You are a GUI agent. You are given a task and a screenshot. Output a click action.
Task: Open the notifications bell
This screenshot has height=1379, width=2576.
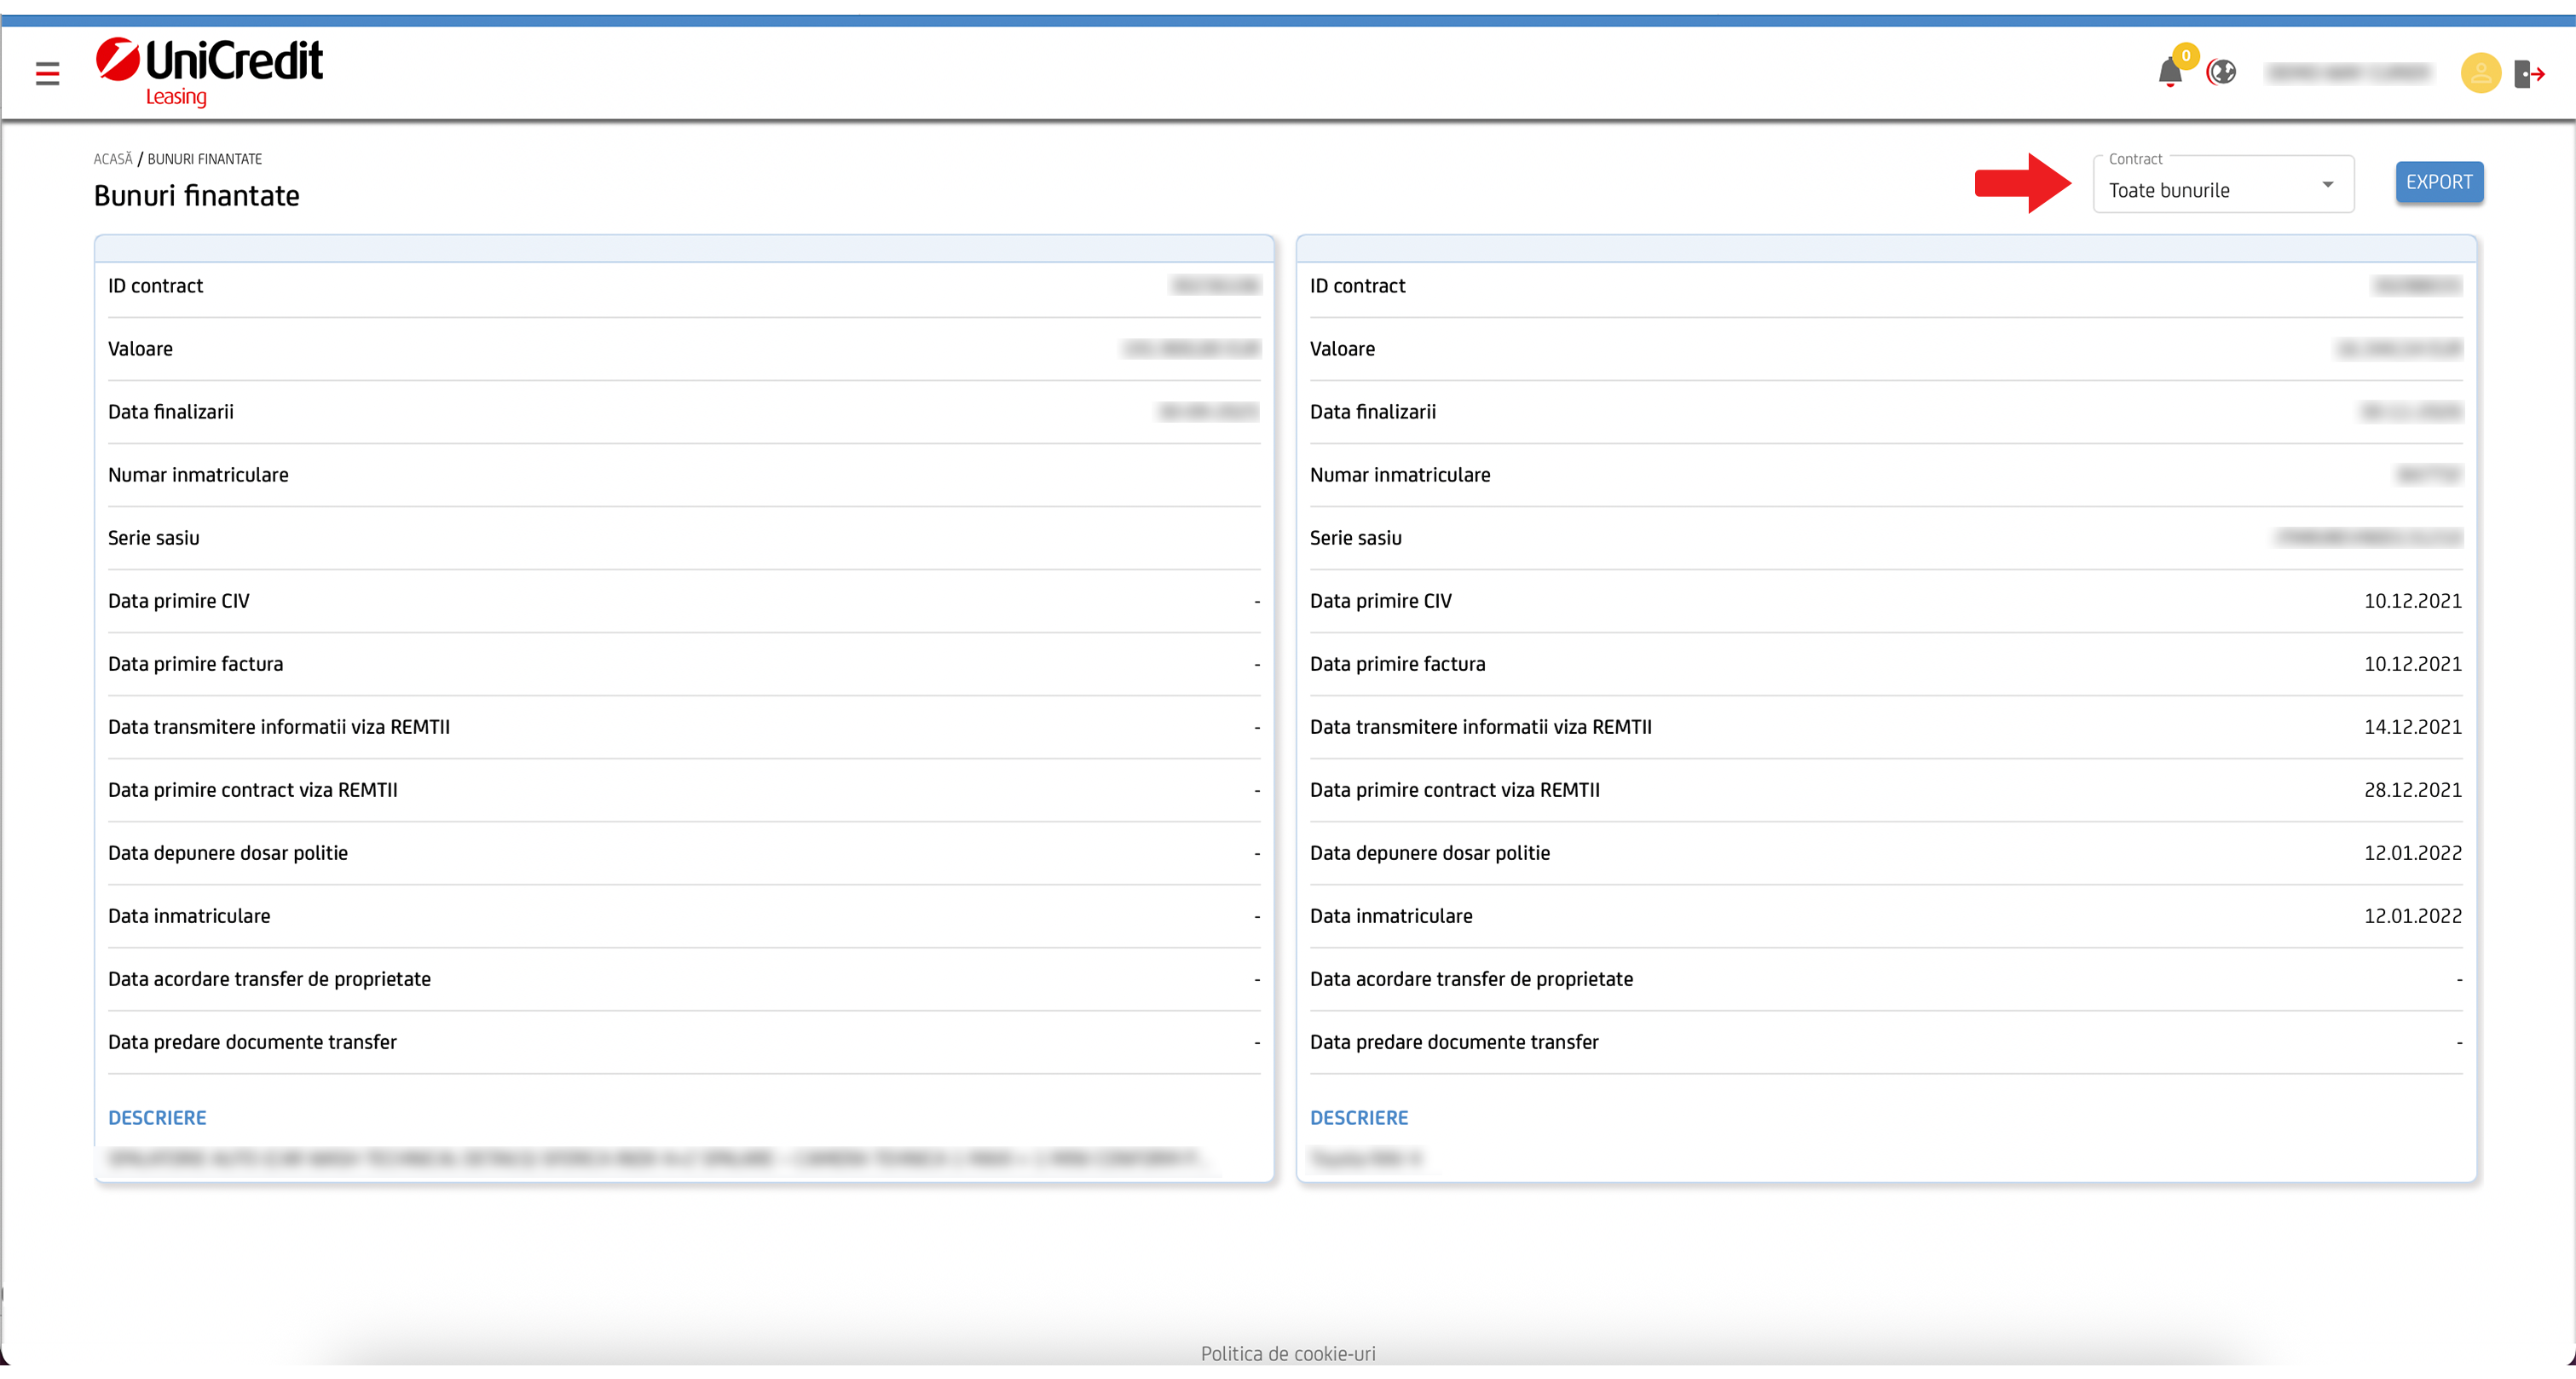(x=2169, y=72)
